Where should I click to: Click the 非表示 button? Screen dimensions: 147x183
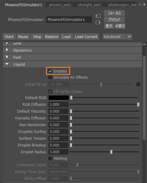click(x=120, y=26)
